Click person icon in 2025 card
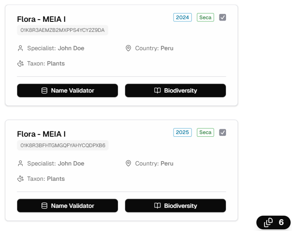The height and width of the screenshot is (231, 292). (x=20, y=163)
